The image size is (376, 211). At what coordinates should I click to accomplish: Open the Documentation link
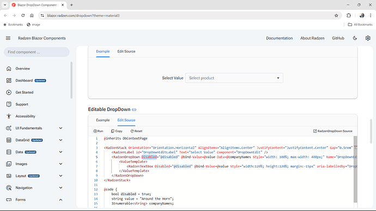point(279,38)
